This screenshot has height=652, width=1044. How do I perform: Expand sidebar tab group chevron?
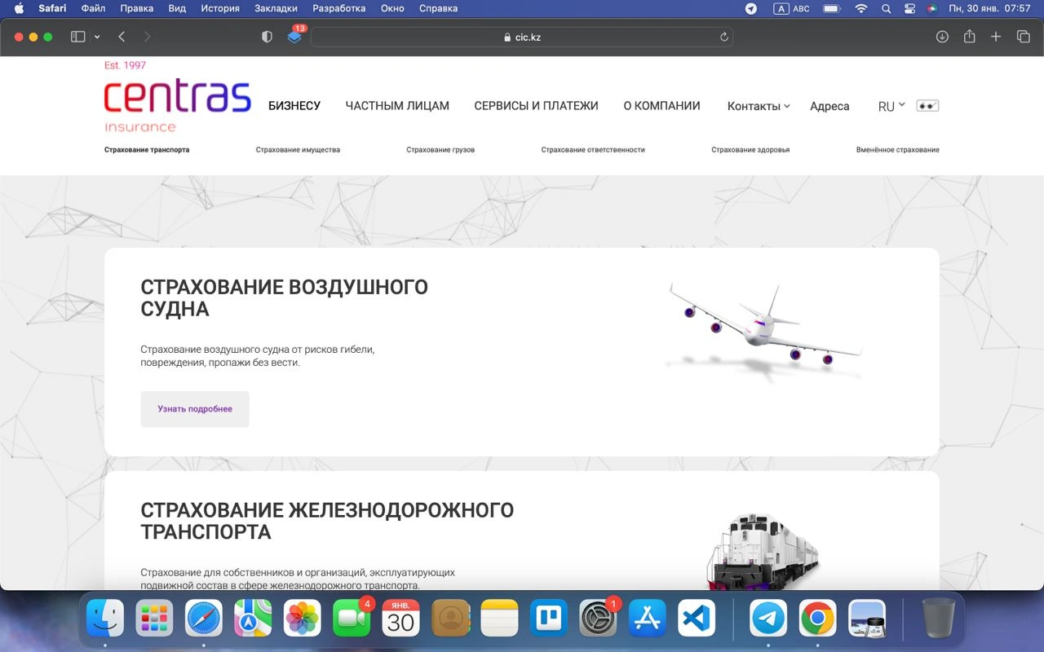[x=98, y=37]
